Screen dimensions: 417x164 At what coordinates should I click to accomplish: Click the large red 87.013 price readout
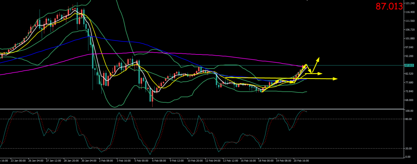click(389, 6)
